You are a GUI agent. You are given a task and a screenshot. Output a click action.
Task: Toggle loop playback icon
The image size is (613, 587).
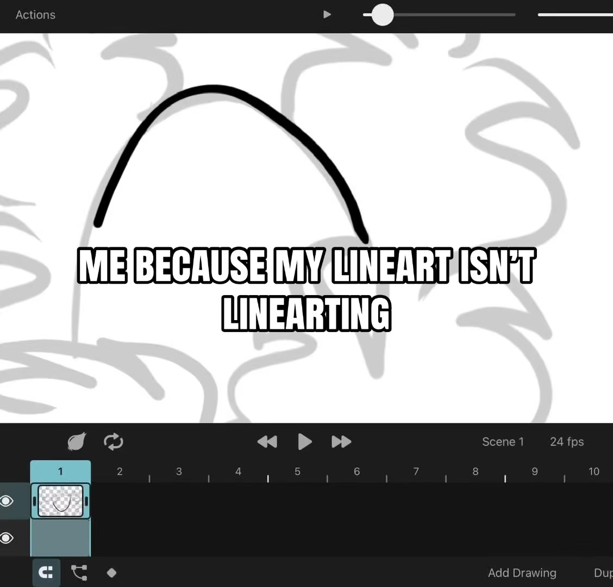point(114,441)
